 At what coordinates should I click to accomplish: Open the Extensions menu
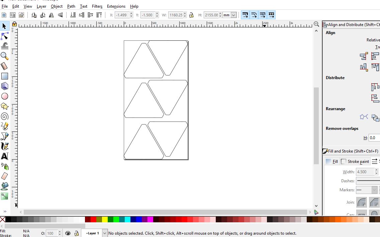click(116, 6)
